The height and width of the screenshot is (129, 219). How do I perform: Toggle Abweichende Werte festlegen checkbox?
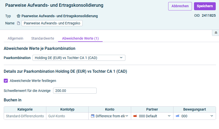(x=6, y=81)
